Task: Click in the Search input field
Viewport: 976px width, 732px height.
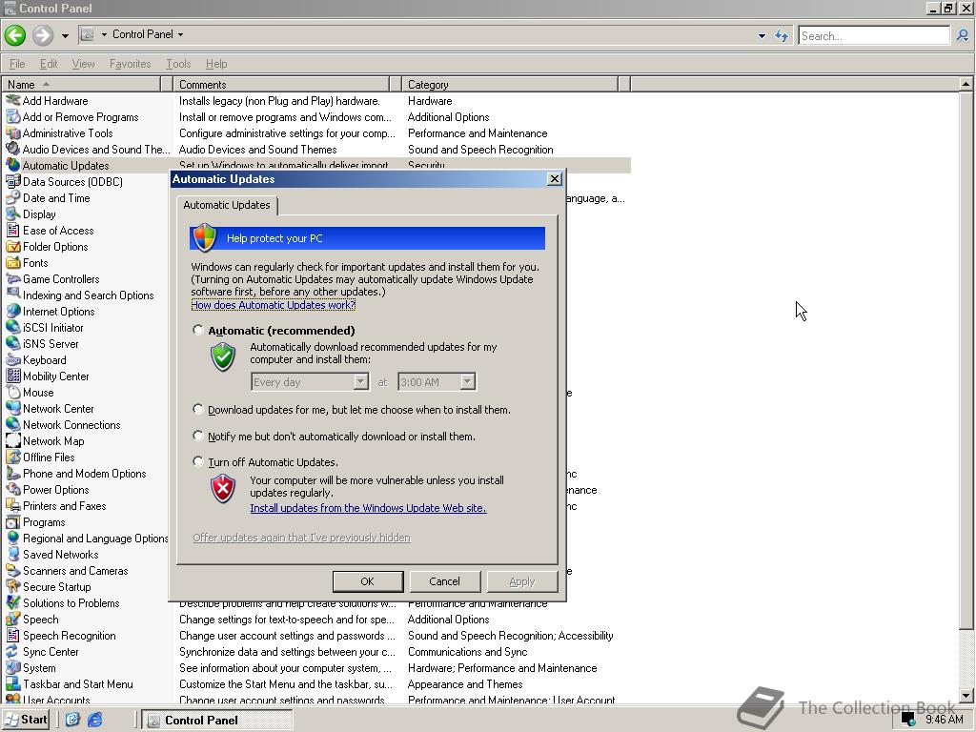Action: [874, 35]
